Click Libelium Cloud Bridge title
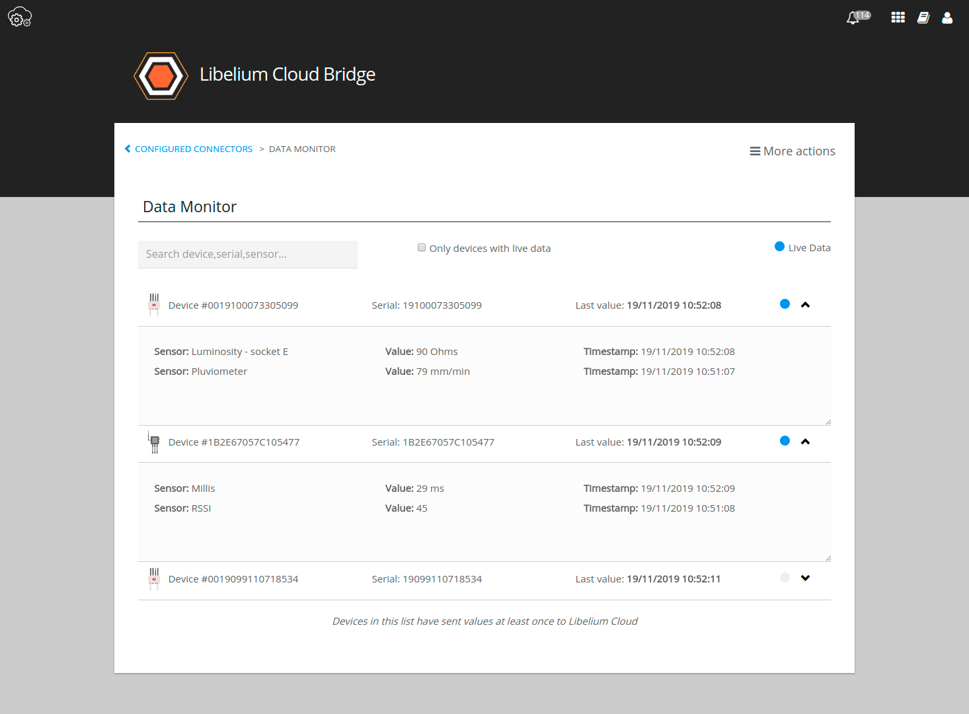The image size is (969, 714). click(288, 74)
